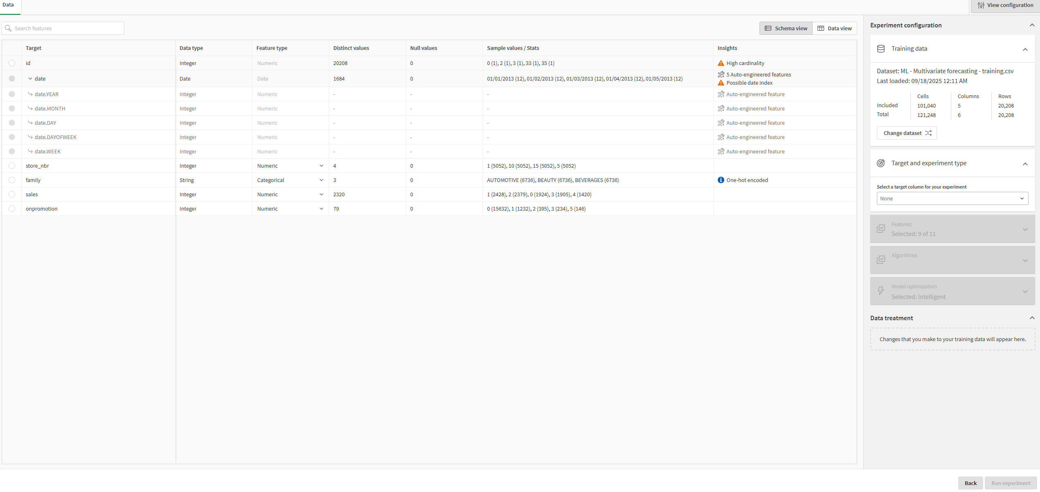Viewport: 1040px width, 492px height.
Task: Select sales as the target column radio
Action: pyautogui.click(x=12, y=195)
